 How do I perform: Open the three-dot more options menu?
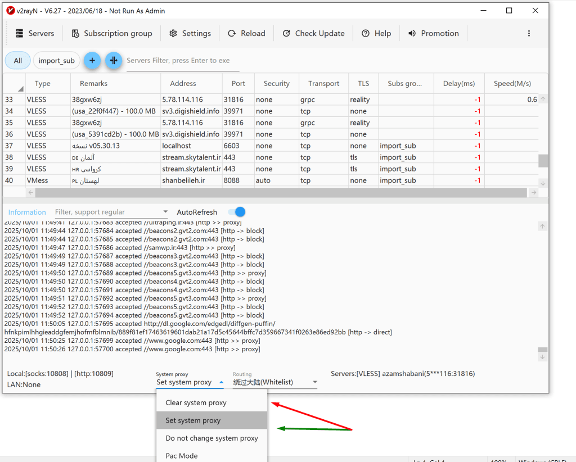[529, 33]
